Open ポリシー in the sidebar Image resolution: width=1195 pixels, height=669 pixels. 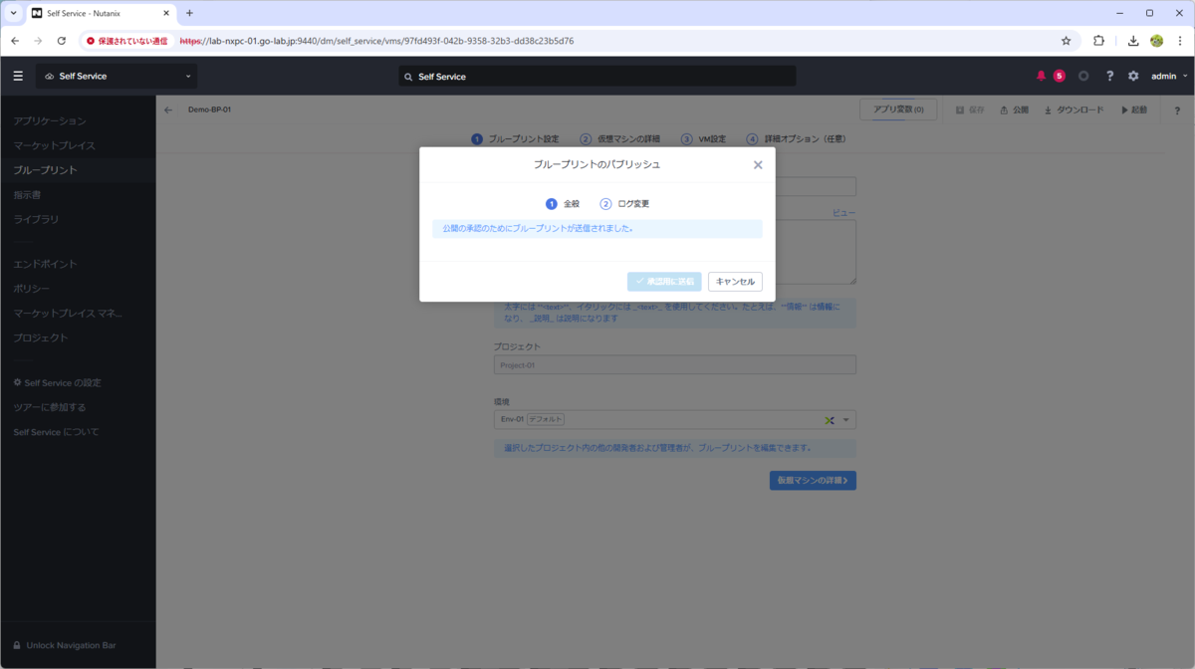pyautogui.click(x=31, y=289)
